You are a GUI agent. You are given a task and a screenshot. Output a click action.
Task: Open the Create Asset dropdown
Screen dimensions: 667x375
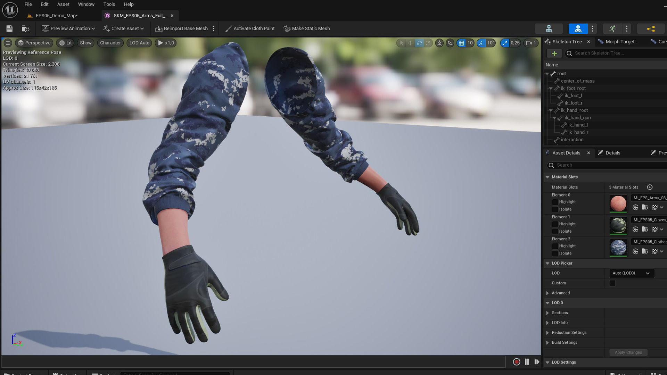(123, 28)
